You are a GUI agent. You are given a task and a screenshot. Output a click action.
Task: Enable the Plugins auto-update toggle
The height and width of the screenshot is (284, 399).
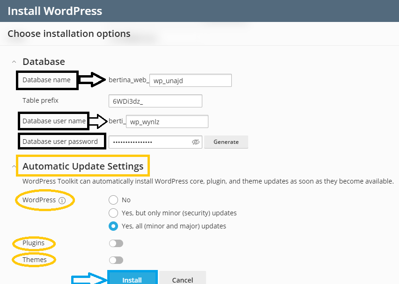(116, 243)
